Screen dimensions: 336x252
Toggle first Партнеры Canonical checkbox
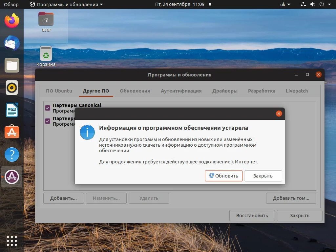coord(48,108)
